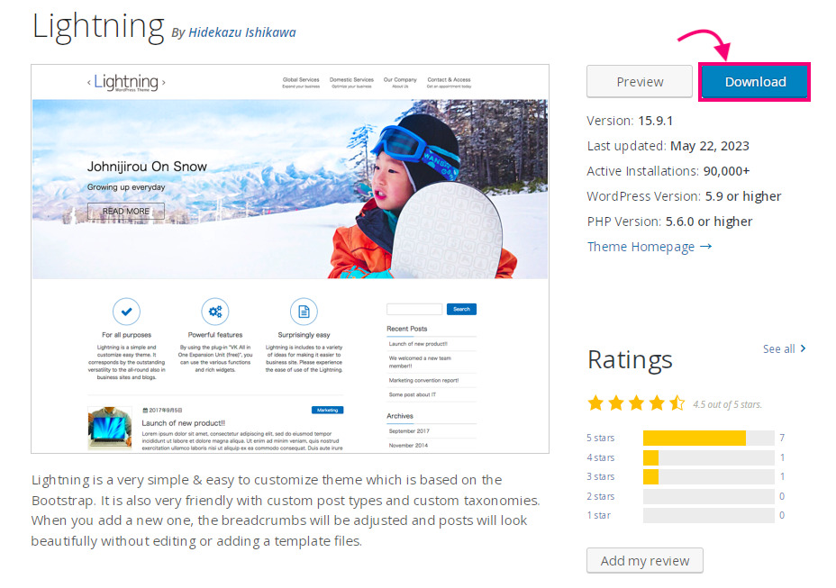Click Version 15.9.1 text
This screenshot has width=836, height=588.
point(630,121)
